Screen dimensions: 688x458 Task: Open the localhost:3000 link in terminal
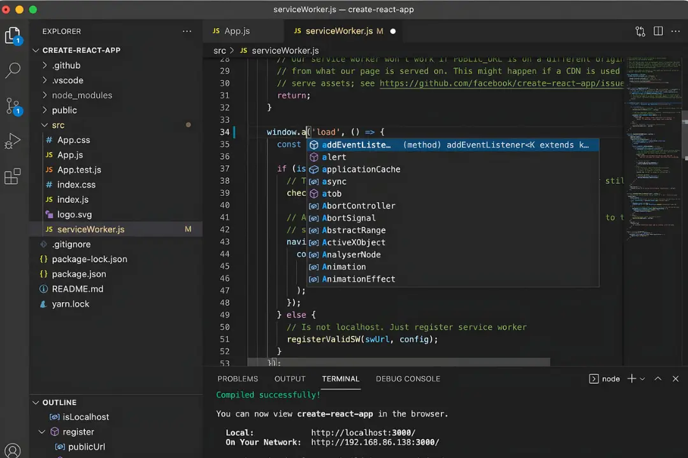(363, 433)
